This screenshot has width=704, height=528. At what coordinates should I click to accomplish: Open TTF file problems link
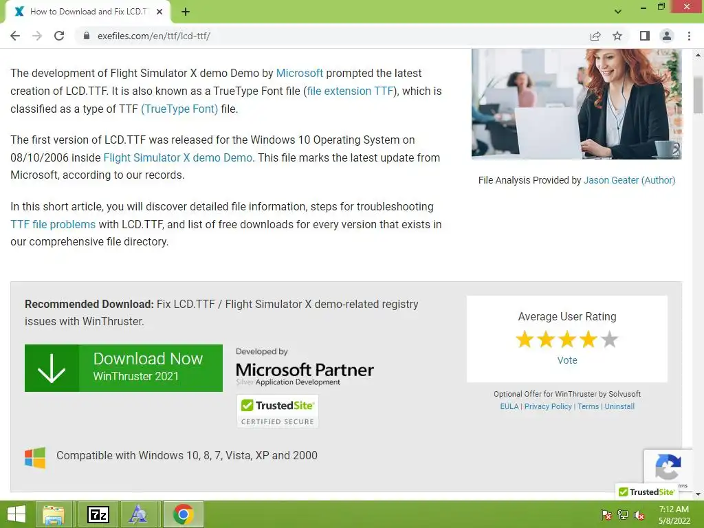pos(53,224)
